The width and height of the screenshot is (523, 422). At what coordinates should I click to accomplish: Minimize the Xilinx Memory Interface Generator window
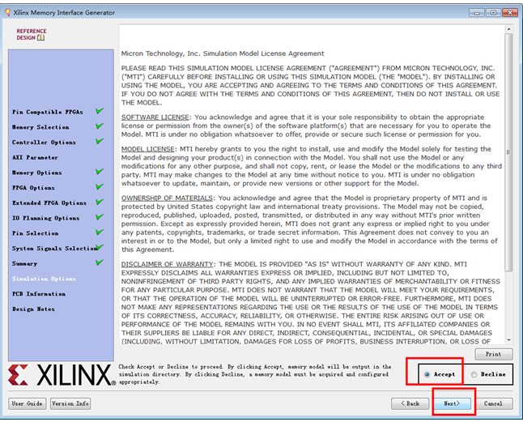477,13
